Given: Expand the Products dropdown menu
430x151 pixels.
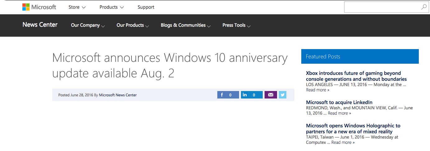Looking at the screenshot, I should 111,7.
